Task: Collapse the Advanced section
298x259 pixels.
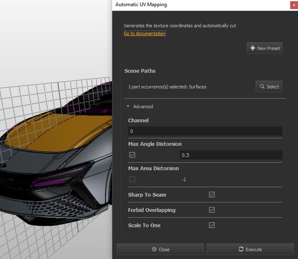Action: pos(140,107)
